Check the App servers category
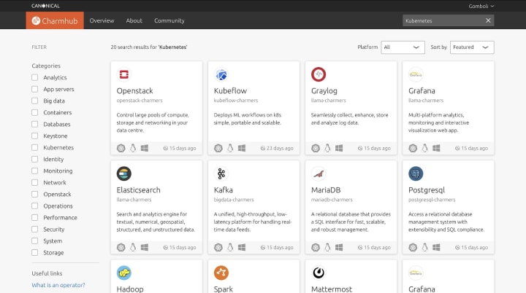 34,89
